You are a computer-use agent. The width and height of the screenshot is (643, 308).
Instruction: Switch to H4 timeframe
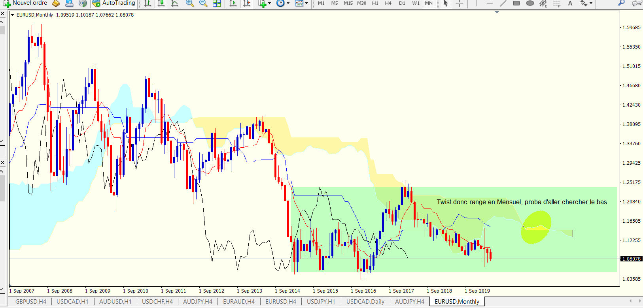(388, 3)
